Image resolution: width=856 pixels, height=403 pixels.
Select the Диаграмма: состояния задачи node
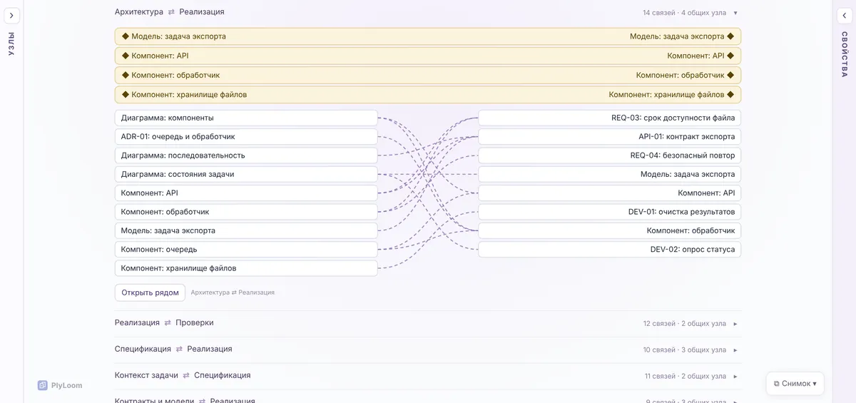pyautogui.click(x=246, y=174)
